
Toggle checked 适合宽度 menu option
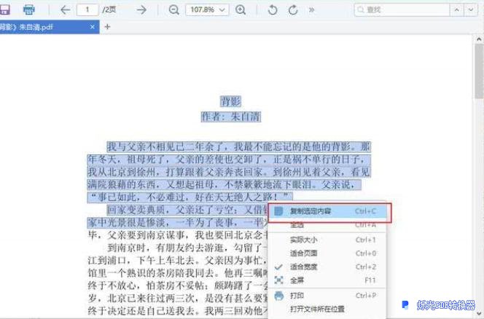(x=328, y=267)
